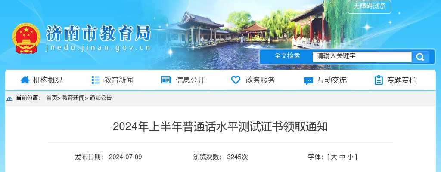Click the 无障碍浏览 button

[x=370, y=6]
